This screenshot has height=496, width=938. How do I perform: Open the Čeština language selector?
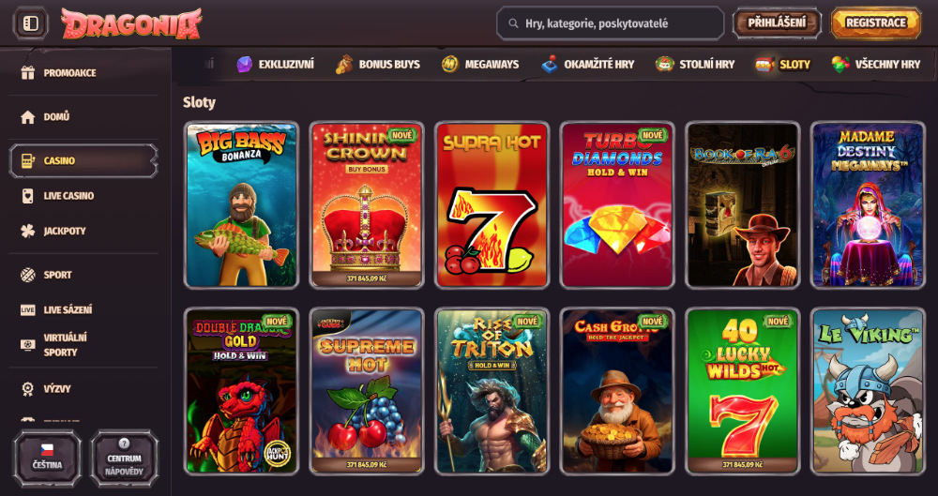click(x=47, y=458)
